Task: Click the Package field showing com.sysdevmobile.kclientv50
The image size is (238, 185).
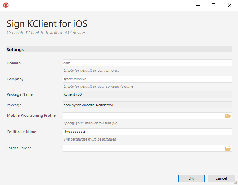Action: (x=147, y=105)
